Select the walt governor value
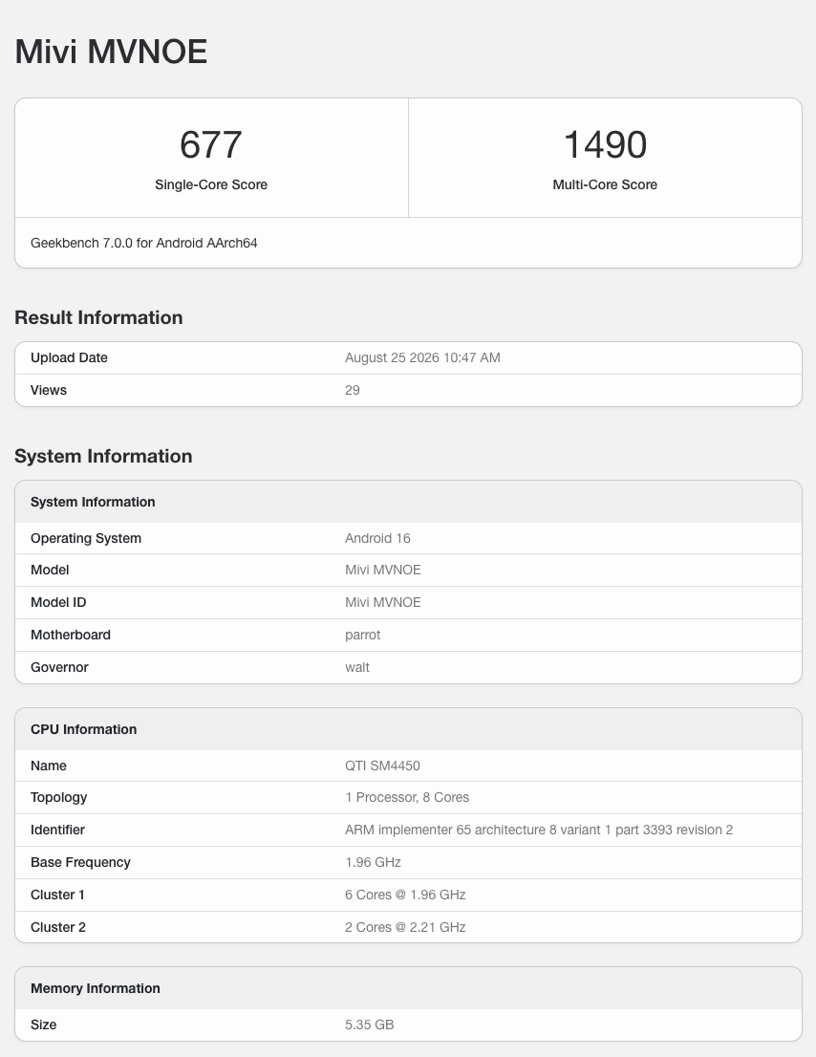This screenshot has height=1057, width=816. (357, 667)
